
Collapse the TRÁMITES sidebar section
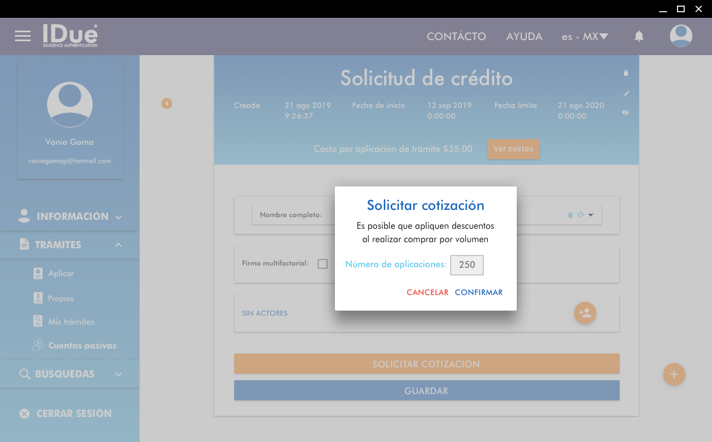point(70,245)
